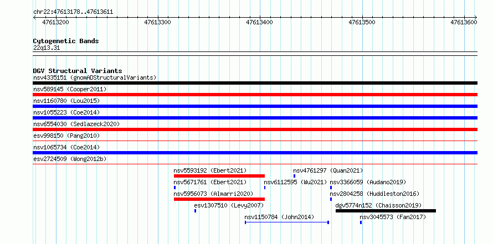Select the black nsv4335151 variant bar
493x244 pixels.
tap(255, 83)
